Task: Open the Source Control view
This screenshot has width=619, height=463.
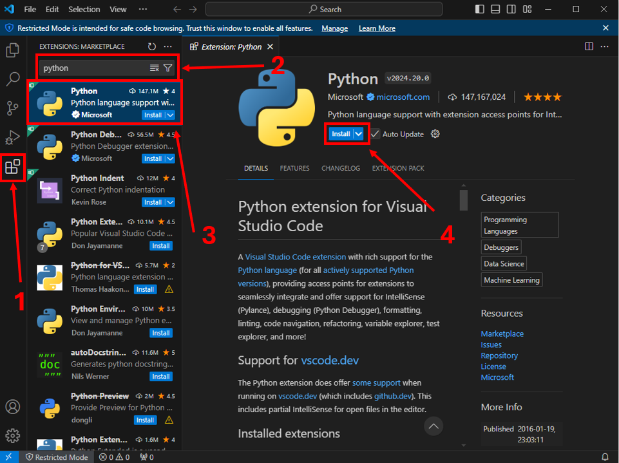Action: click(x=13, y=108)
